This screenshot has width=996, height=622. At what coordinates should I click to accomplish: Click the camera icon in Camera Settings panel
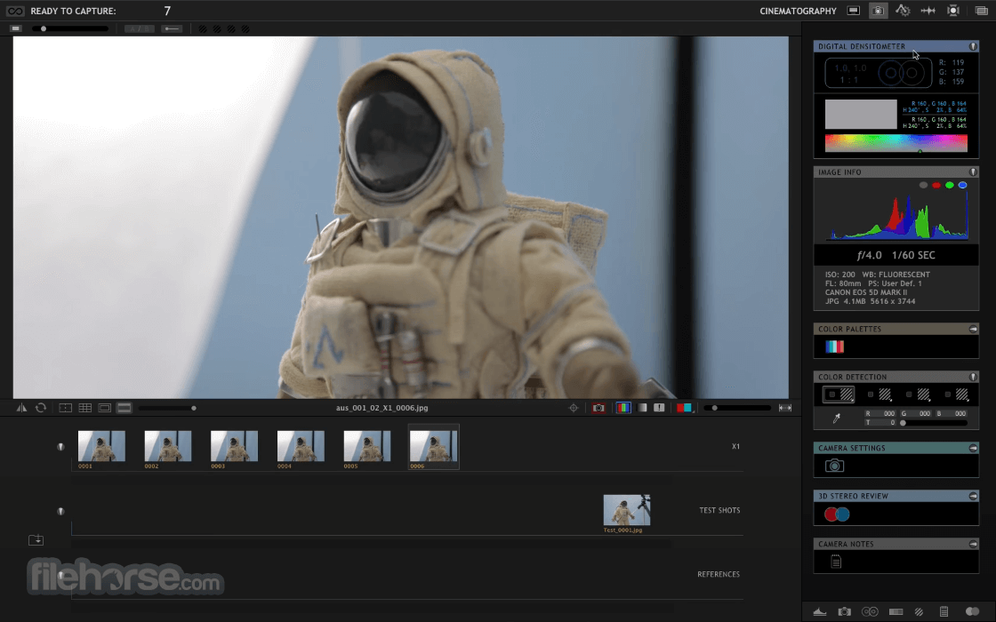coord(835,466)
